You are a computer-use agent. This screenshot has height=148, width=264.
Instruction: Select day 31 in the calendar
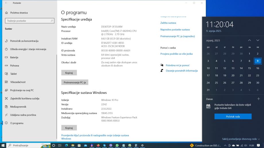pyautogui.click(x=208, y=90)
